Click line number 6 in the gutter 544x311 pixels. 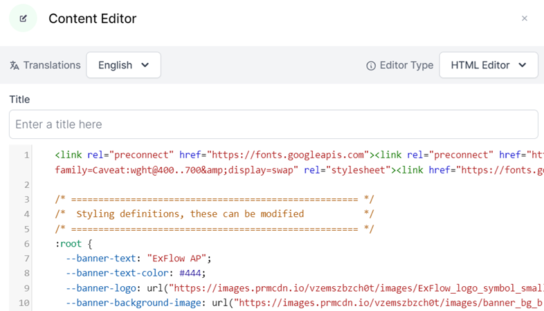pyautogui.click(x=26, y=244)
